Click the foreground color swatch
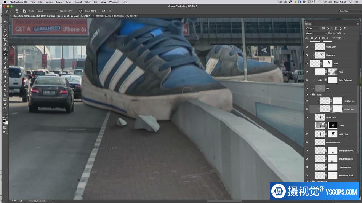This screenshot has width=362, height=203. (4, 121)
